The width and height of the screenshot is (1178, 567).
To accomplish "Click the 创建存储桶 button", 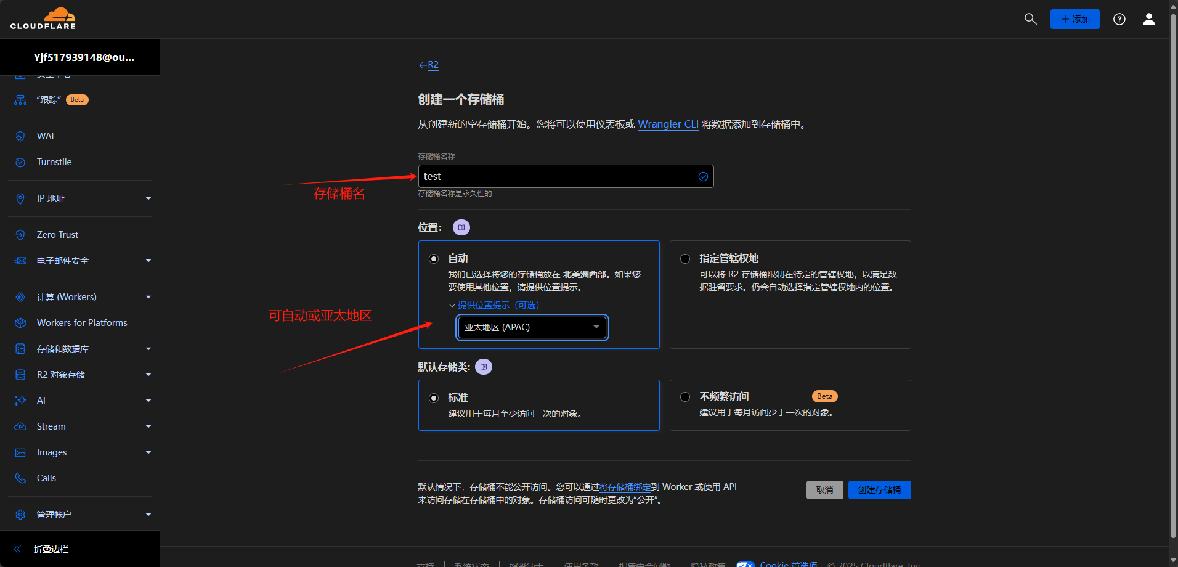I will 879,490.
